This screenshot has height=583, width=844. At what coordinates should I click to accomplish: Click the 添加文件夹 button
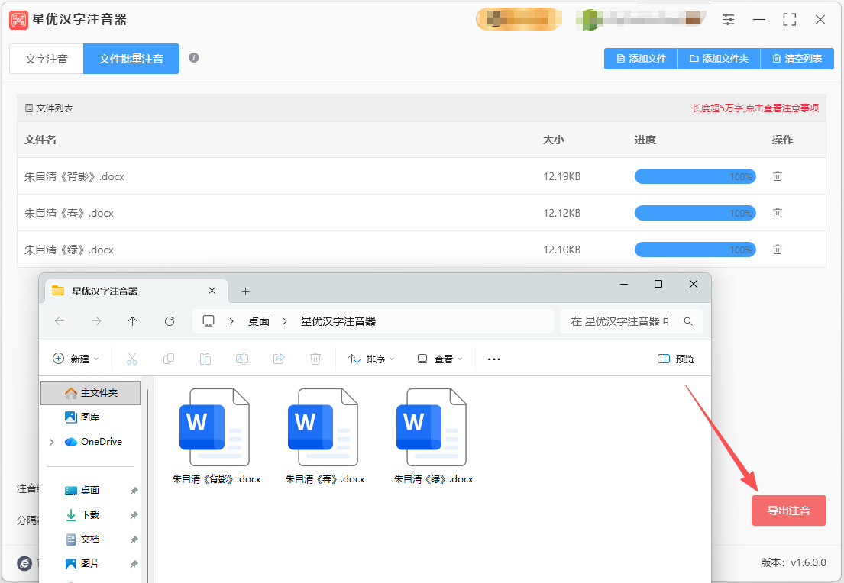(720, 59)
